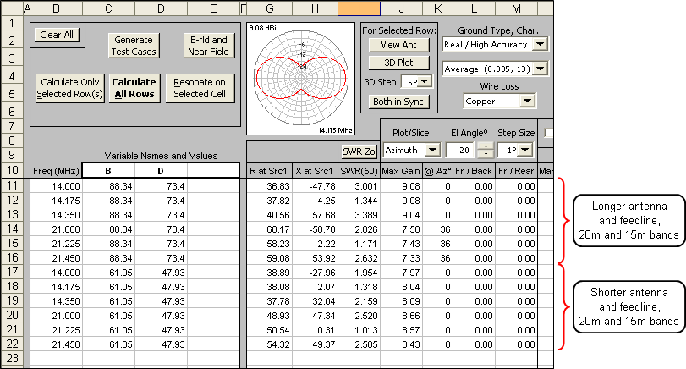Open the 3D Plot view
686x369 pixels.
tap(398, 63)
